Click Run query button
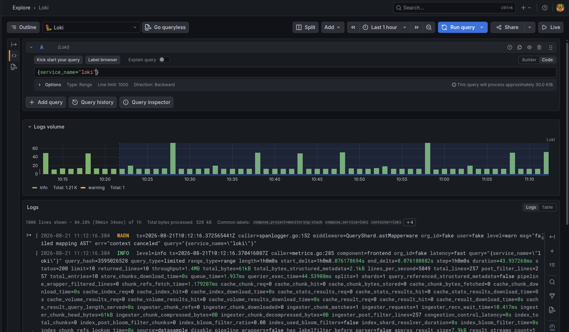Image resolution: width=569 pixels, height=332 pixels. (458, 27)
